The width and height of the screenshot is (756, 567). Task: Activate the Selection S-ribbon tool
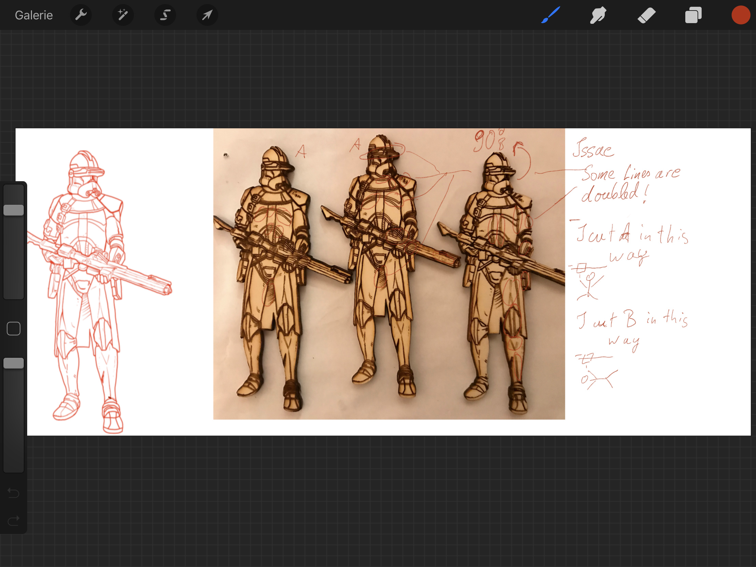pos(165,15)
